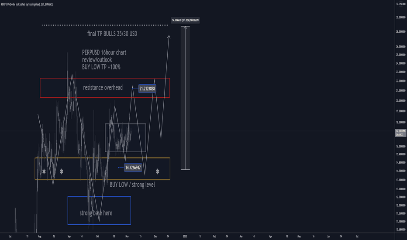Click the 12.0000000 price axis label

click(x=401, y=206)
